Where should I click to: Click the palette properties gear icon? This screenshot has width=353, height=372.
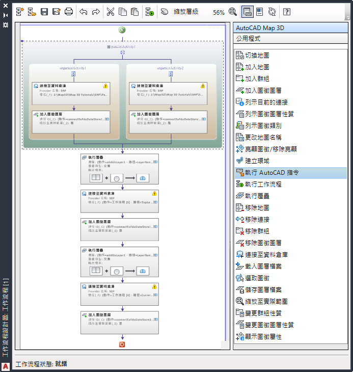(6, 25)
